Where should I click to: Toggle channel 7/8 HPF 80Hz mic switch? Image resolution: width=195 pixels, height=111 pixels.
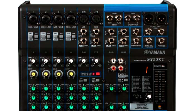[x=98, y=80]
